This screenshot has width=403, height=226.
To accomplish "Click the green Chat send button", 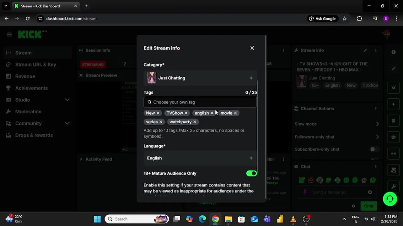I will [368, 206].
